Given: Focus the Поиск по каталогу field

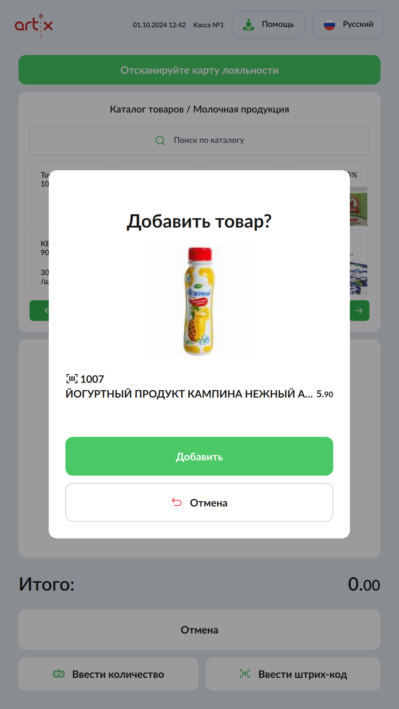Looking at the screenshot, I should tap(199, 141).
